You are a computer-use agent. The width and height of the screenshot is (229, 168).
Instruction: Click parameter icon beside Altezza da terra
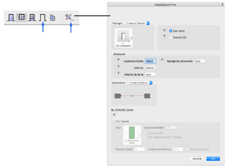pos(118,73)
